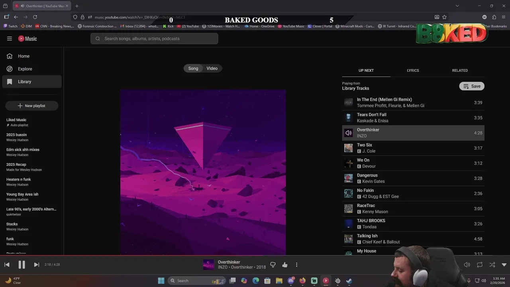
Task: Open the Twitch bookmark
Action: [x=11, y=26]
